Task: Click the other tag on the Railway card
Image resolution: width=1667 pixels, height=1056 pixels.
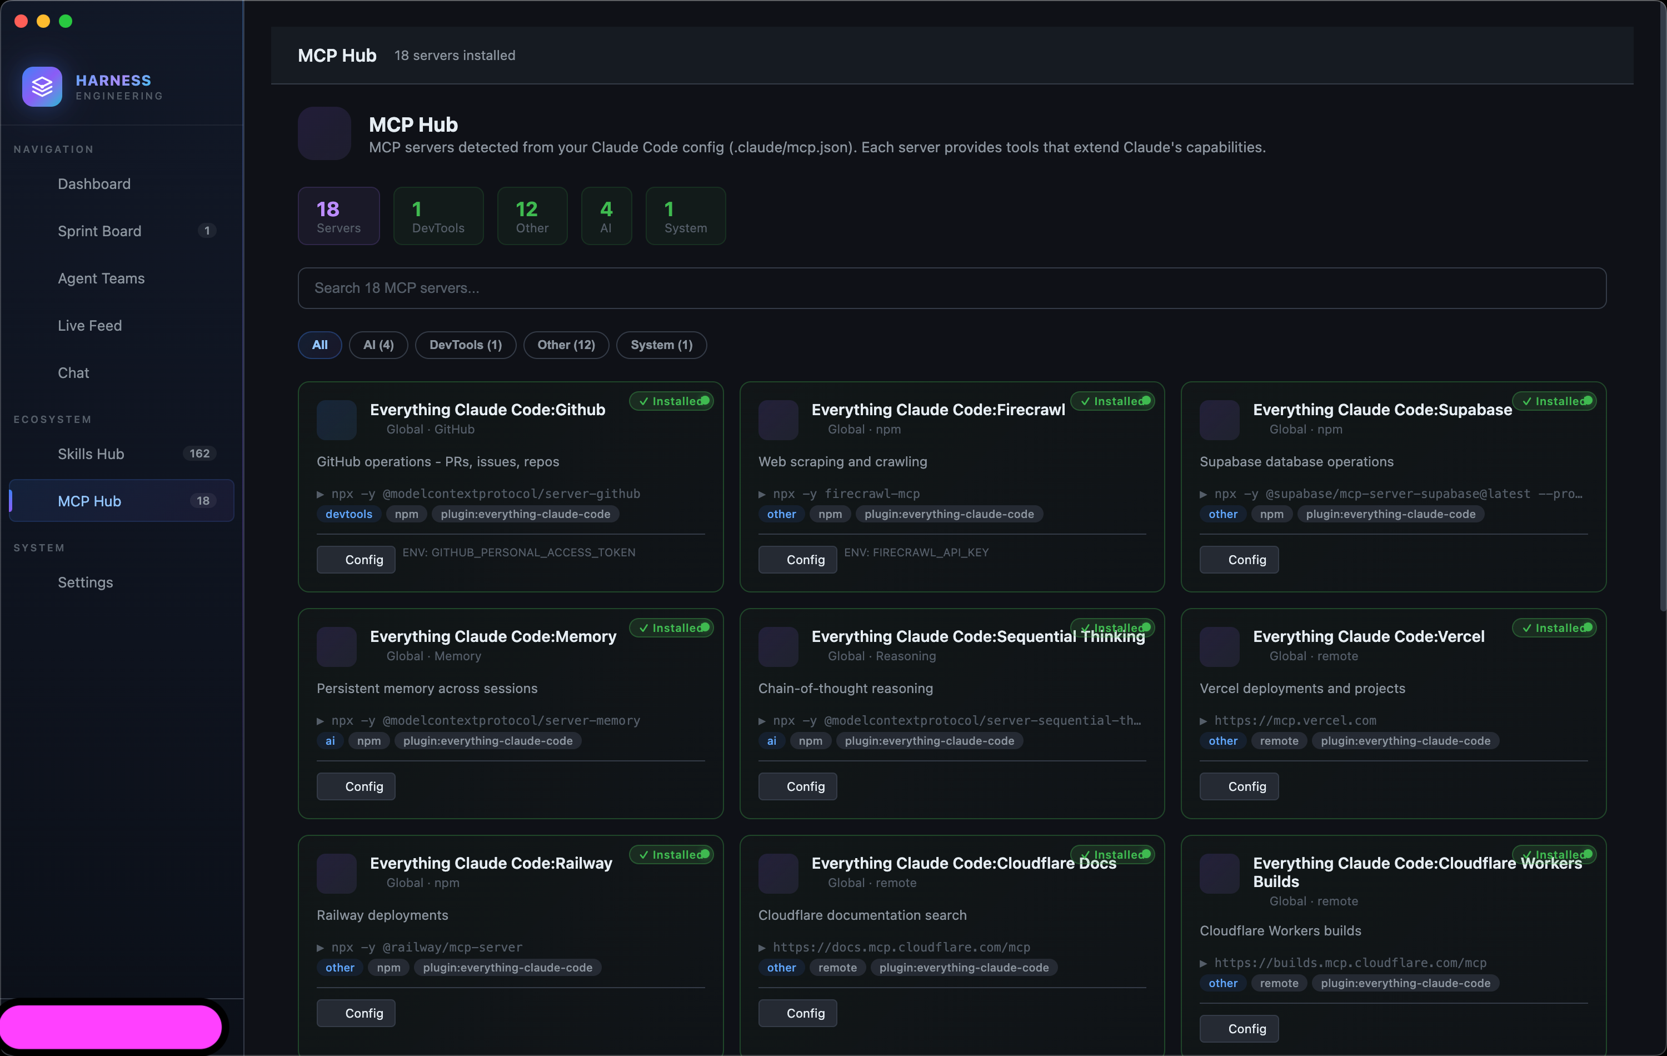Action: pos(340,968)
